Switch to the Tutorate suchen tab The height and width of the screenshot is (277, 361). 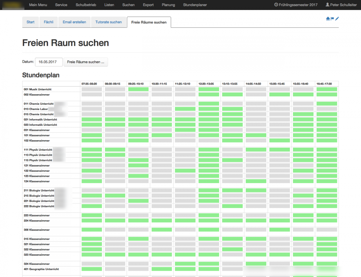pos(109,22)
